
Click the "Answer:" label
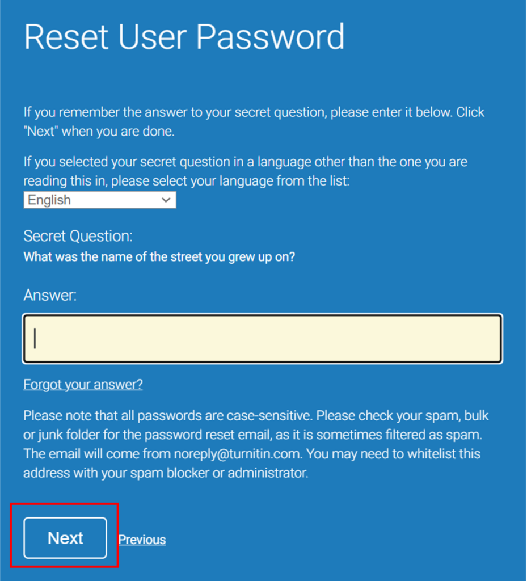pyautogui.click(x=50, y=295)
